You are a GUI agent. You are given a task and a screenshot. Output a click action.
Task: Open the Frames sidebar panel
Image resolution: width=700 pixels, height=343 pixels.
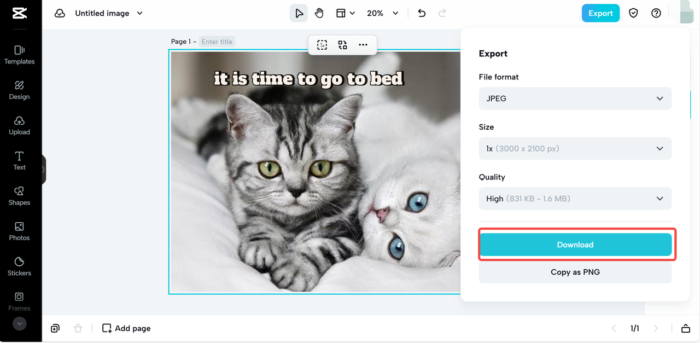point(20,301)
